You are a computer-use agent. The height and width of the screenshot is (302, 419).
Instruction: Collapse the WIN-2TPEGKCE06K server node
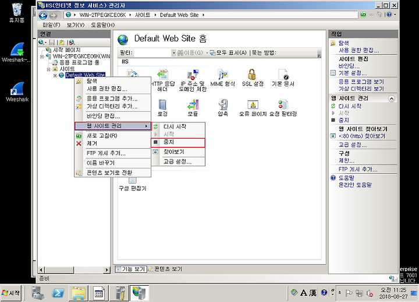pyautogui.click(x=42, y=57)
